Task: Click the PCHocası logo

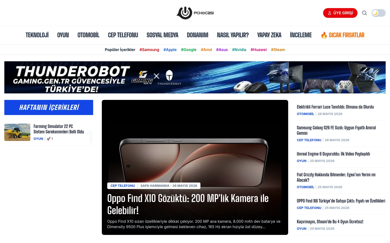Action: [195, 13]
